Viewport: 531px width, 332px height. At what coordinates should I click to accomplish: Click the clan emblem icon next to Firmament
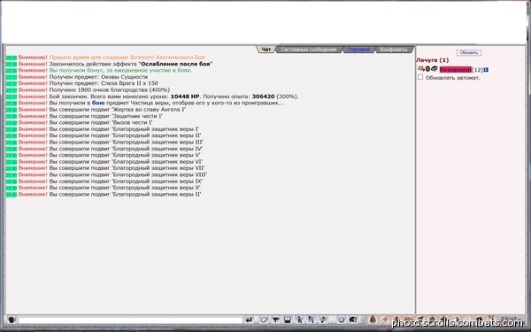point(435,69)
